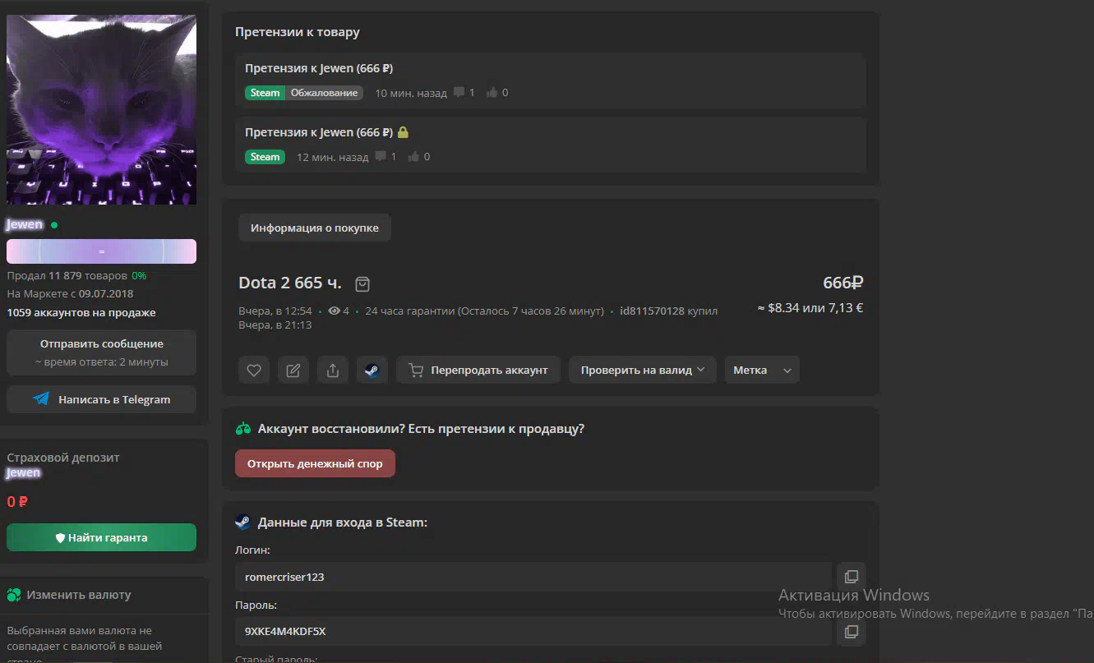1094x663 pixels.
Task: Click the share upload icon
Action: tap(333, 370)
